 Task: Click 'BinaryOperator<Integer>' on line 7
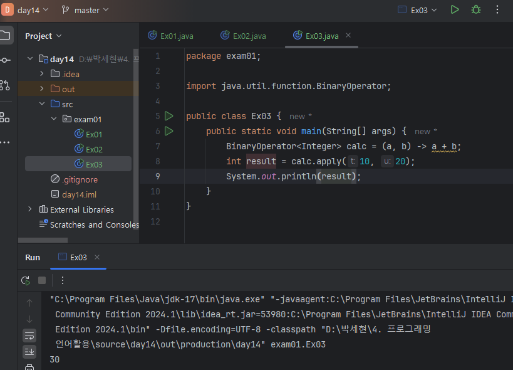click(284, 146)
